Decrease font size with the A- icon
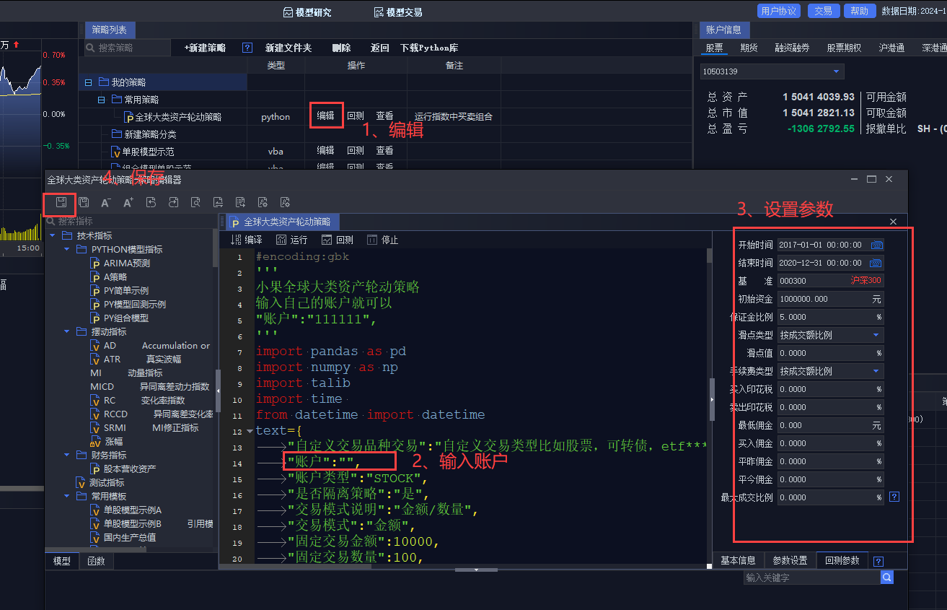Viewport: 947px width, 610px height. 106,203
